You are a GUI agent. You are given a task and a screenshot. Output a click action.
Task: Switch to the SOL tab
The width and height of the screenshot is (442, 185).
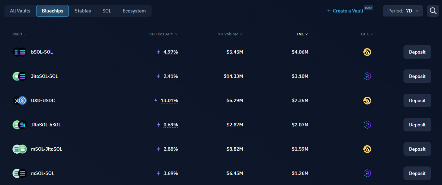click(107, 11)
